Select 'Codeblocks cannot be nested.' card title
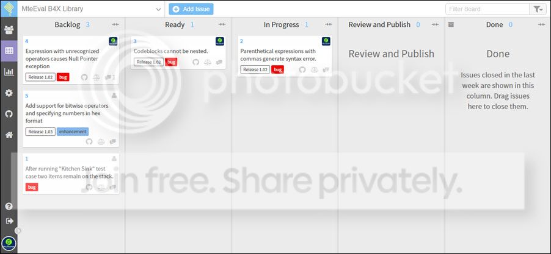 pos(171,51)
